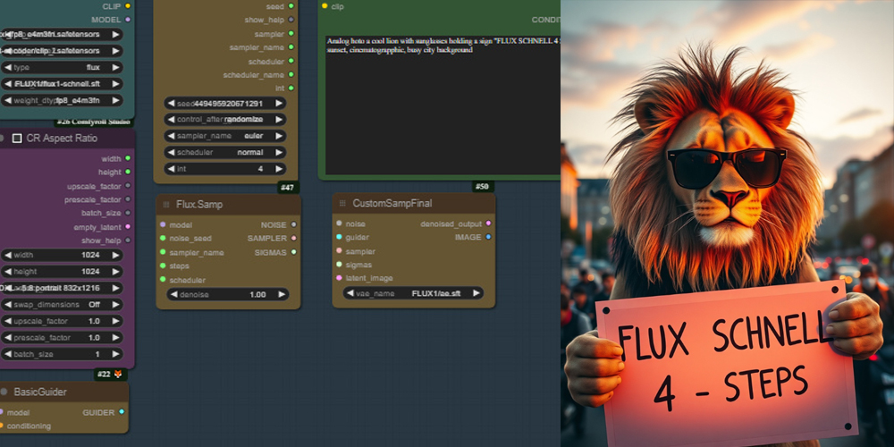Click the #47 node badge
Screen dimensions: 894x447
tap(289, 187)
